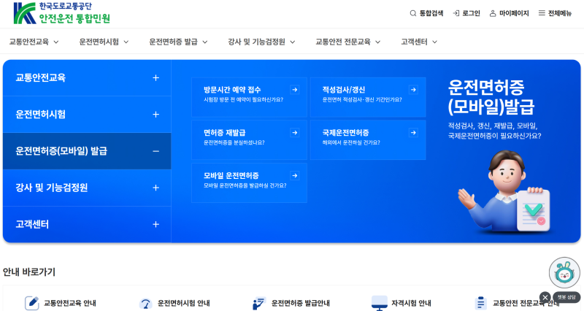The height and width of the screenshot is (311, 584).
Task: Click 마이페이지 text link
Action: [514, 13]
